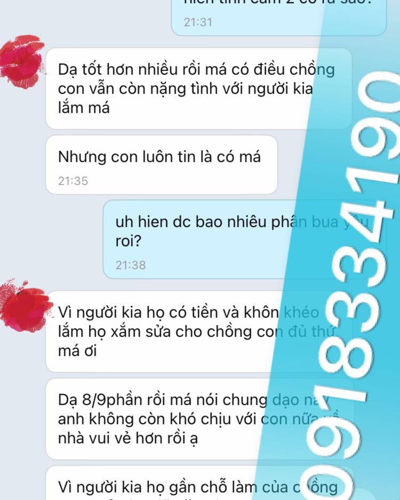Tap the red lips avatar beside the "Vì người kia họ có tiền" message
This screenshot has width=400, height=500.
[x=26, y=305]
